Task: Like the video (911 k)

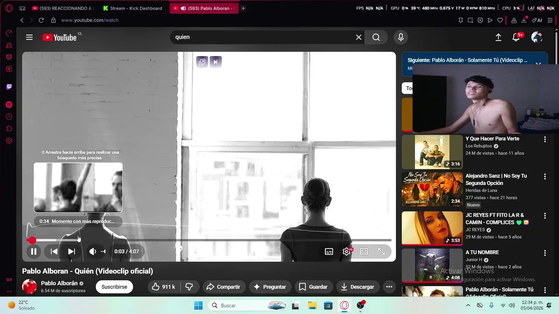Action: coord(163,287)
